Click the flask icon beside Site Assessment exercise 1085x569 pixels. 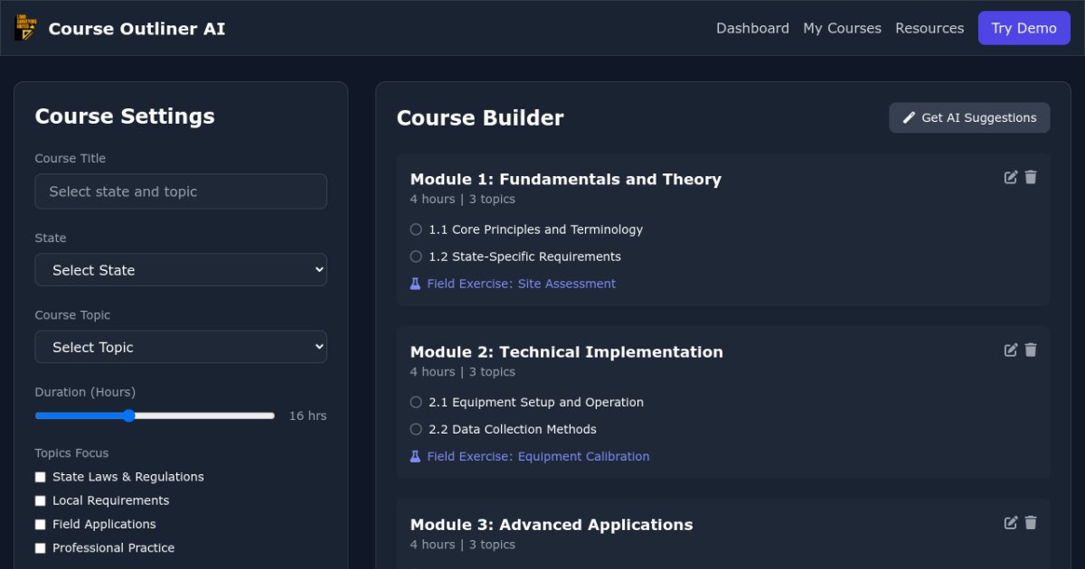tap(415, 283)
